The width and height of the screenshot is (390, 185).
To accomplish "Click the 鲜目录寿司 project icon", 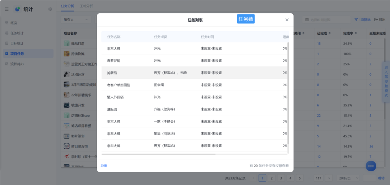I will pyautogui.click(x=66, y=146).
